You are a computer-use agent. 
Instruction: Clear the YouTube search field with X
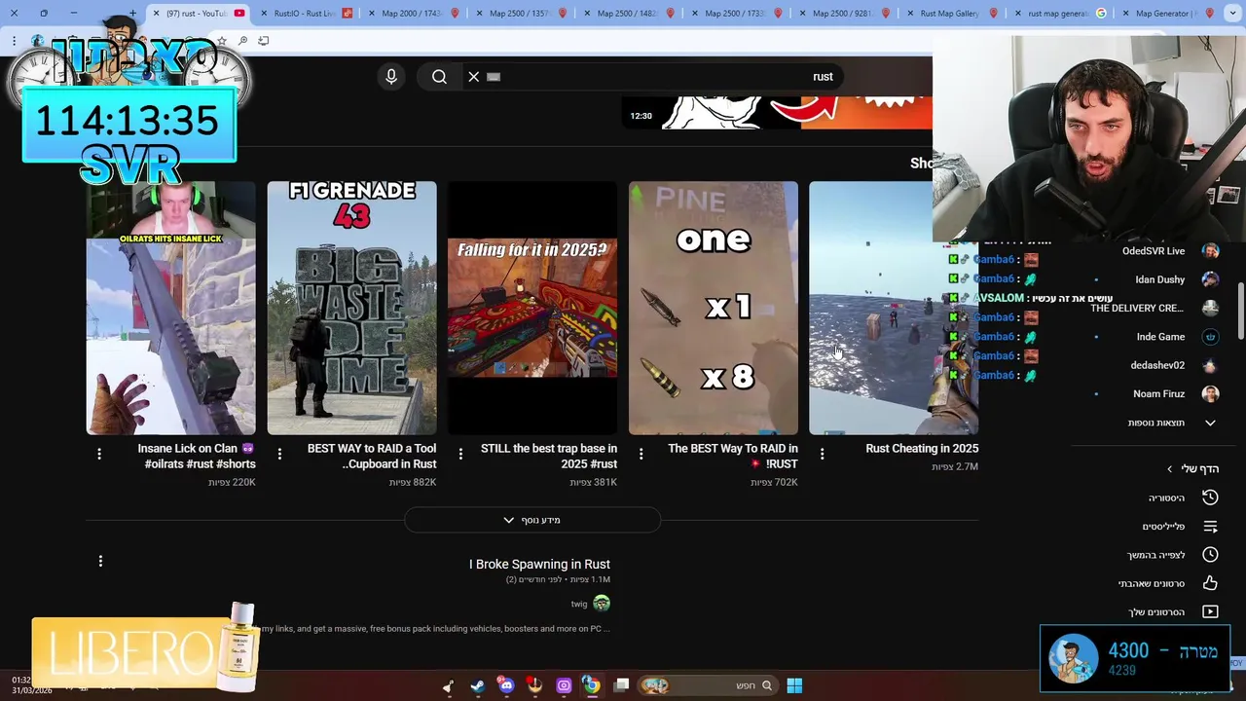pyautogui.click(x=474, y=77)
